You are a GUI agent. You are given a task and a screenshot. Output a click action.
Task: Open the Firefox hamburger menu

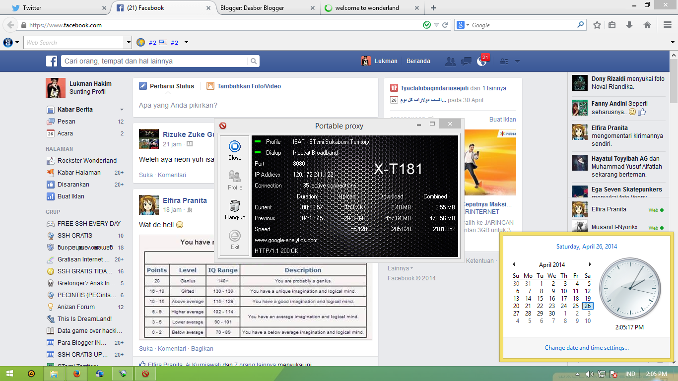point(668,25)
